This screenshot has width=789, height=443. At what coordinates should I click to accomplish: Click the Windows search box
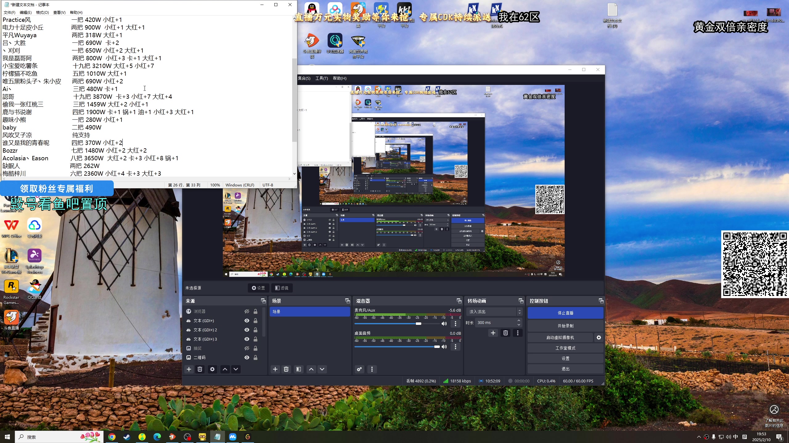pos(59,437)
